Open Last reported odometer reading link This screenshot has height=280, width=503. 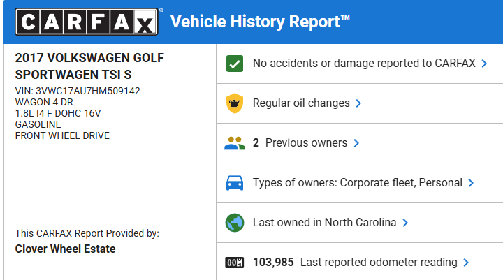pyautogui.click(x=379, y=263)
